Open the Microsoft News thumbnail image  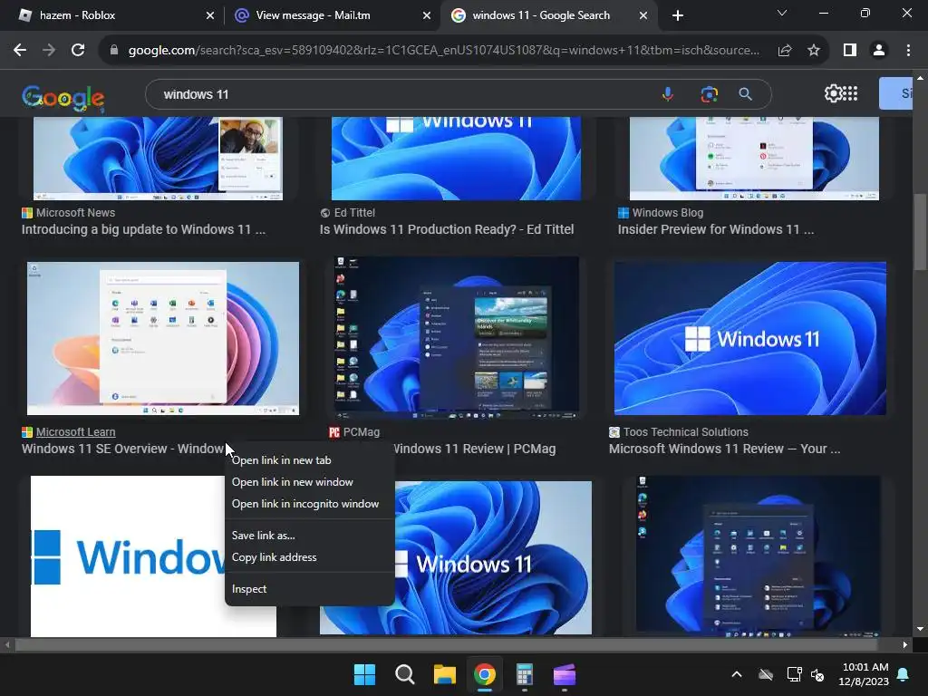(158, 159)
